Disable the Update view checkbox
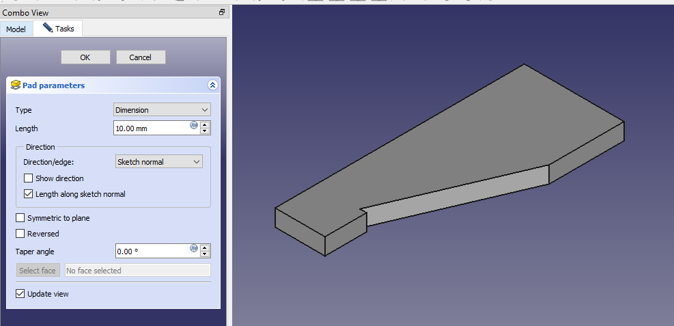 tap(20, 294)
